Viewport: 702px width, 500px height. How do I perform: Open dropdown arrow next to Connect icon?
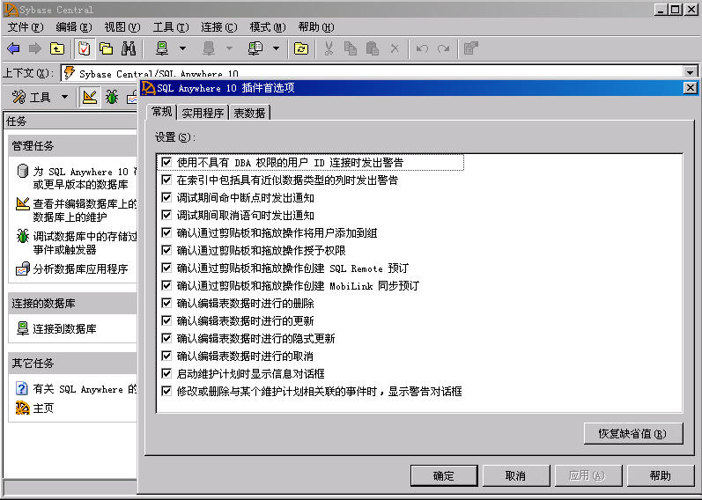(x=182, y=48)
